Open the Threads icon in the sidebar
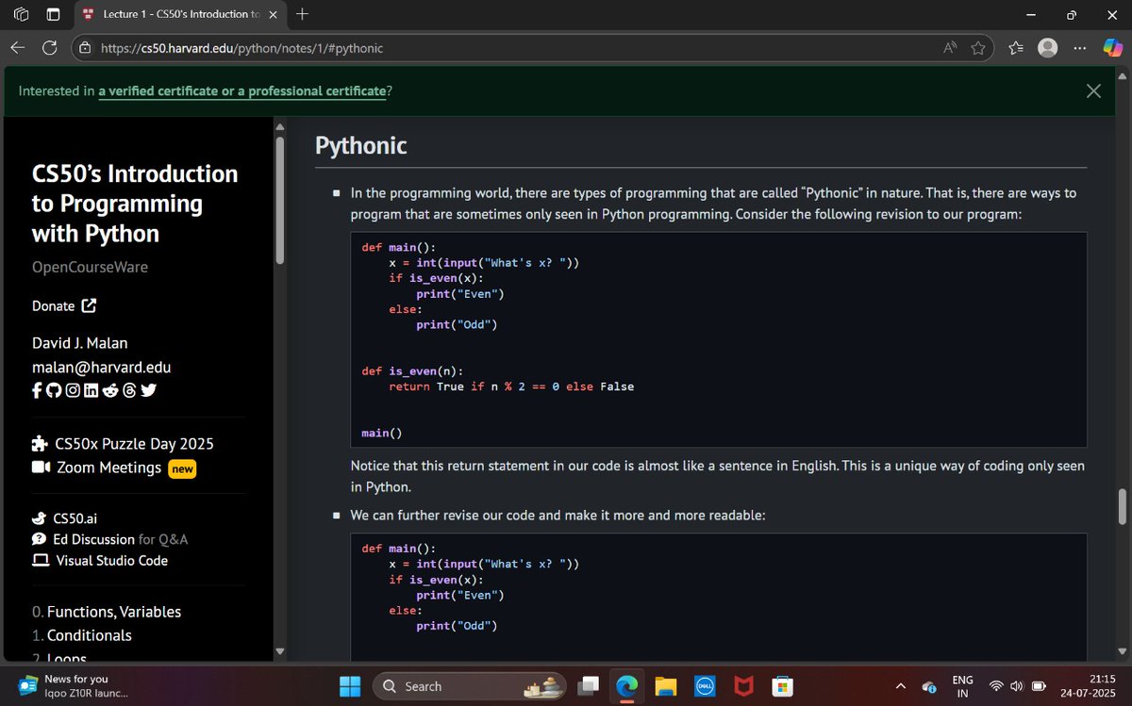The height and width of the screenshot is (706, 1132). click(130, 391)
